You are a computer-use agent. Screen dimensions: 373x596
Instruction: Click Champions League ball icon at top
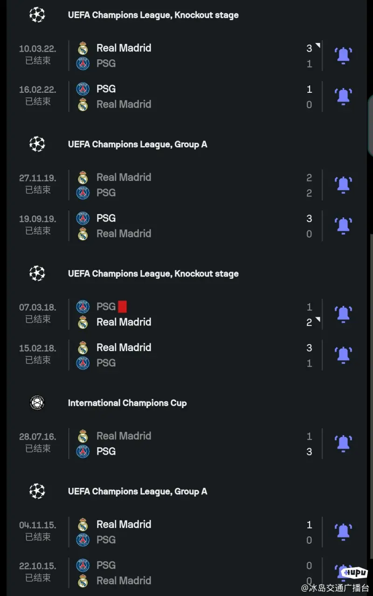click(x=37, y=15)
